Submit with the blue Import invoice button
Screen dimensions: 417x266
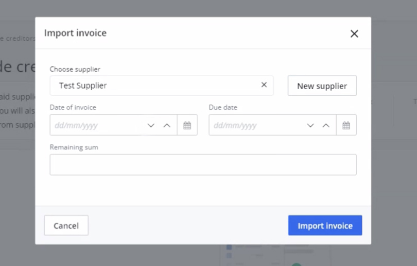coord(325,225)
